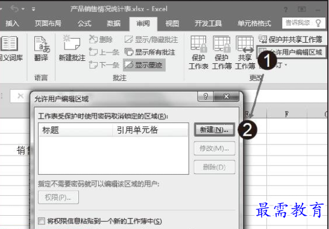Click the disabled Modify (修改(M)...) button
The height and width of the screenshot is (229, 329).
coord(215,148)
